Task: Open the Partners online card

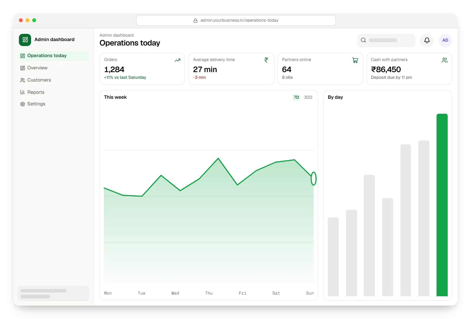Action: pyautogui.click(x=320, y=69)
